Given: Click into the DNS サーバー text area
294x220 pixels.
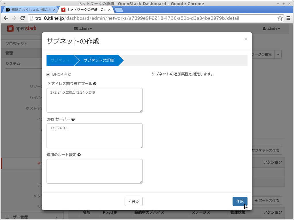Looking at the screenshot, I should (94, 136).
